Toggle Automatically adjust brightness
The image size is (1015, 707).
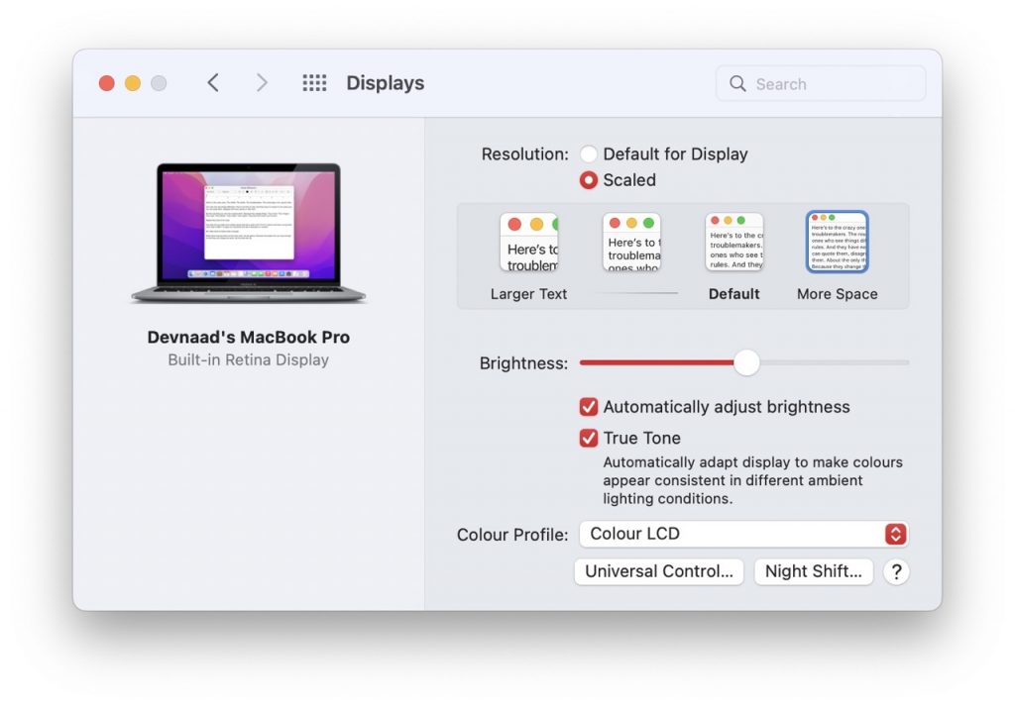click(x=589, y=407)
